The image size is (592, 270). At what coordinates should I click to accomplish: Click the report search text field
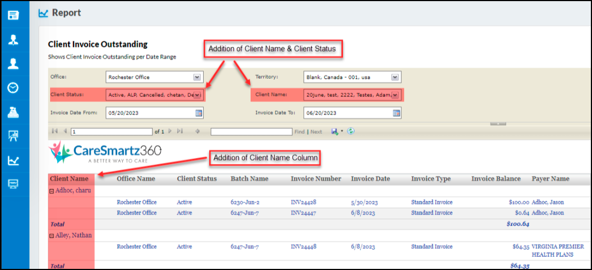click(251, 132)
